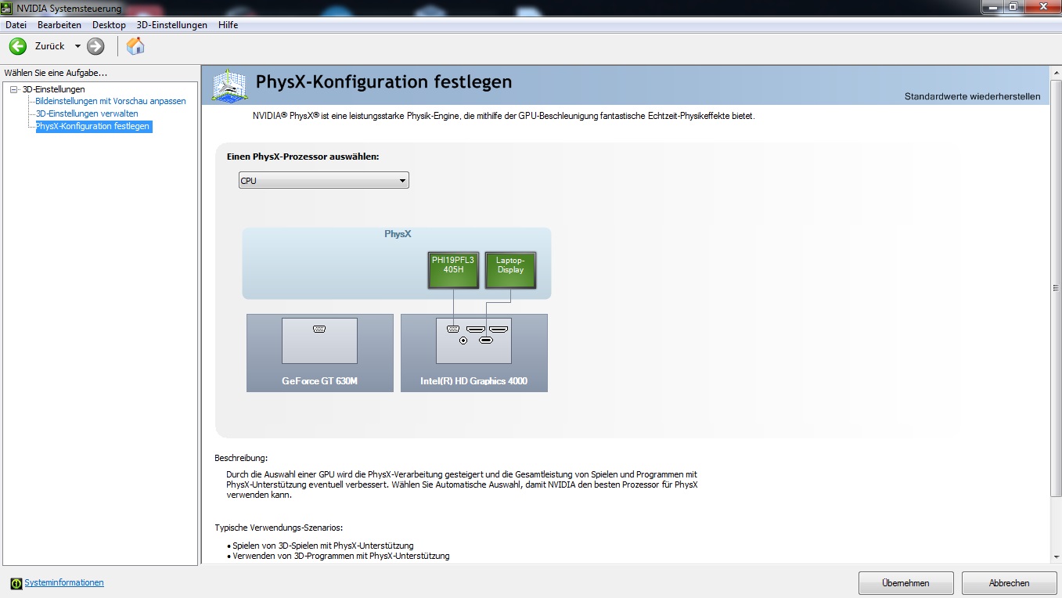
Task: Click the content area vertical scrollbar thumb
Action: (1055, 286)
